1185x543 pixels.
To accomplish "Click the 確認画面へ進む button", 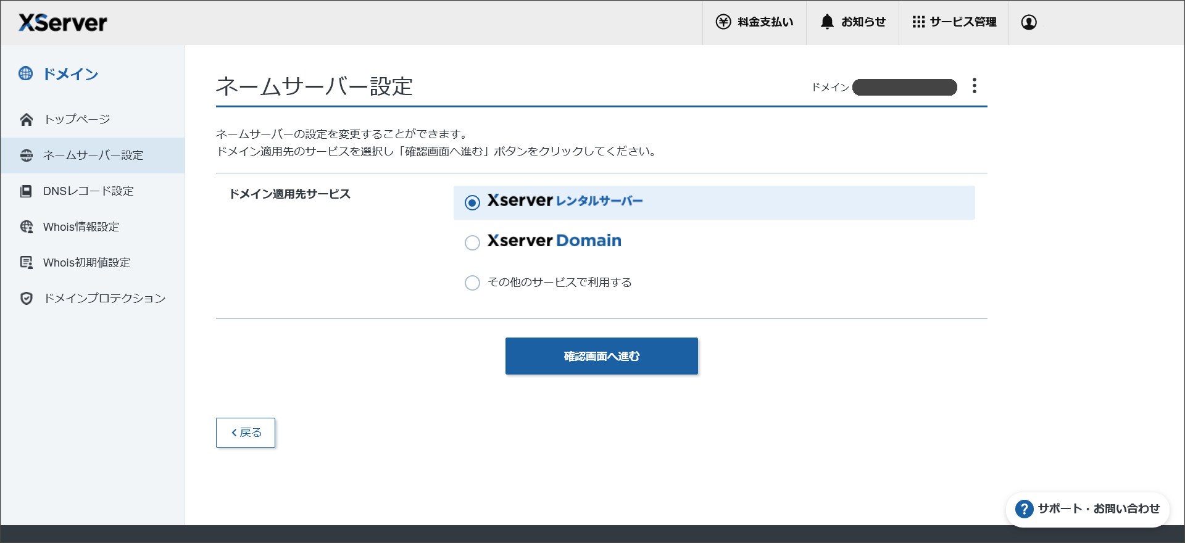I will [x=602, y=356].
